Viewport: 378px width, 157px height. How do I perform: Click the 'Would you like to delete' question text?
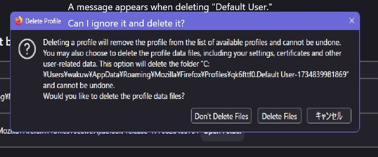pos(114,96)
